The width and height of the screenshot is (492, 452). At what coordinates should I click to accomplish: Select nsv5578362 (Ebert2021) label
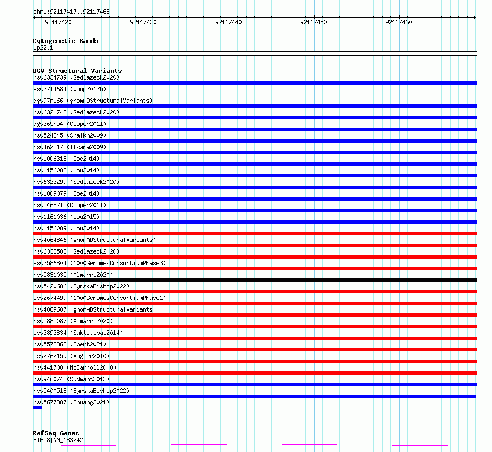70,344
